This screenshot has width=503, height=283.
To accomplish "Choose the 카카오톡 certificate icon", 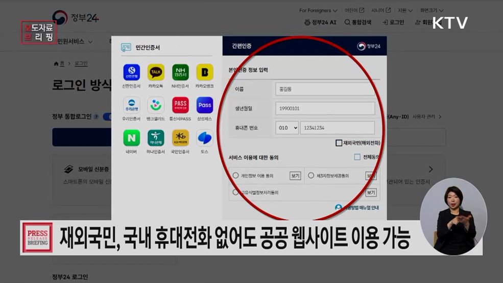I will click(x=156, y=72).
